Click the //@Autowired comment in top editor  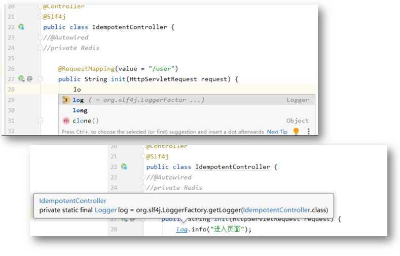pyautogui.click(x=66, y=37)
